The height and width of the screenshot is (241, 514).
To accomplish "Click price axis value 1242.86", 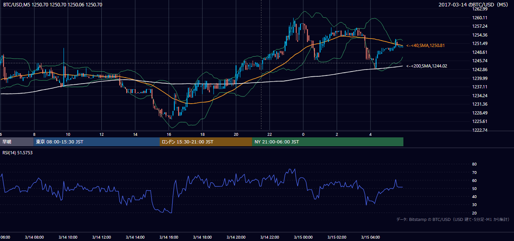I will [x=480, y=69].
